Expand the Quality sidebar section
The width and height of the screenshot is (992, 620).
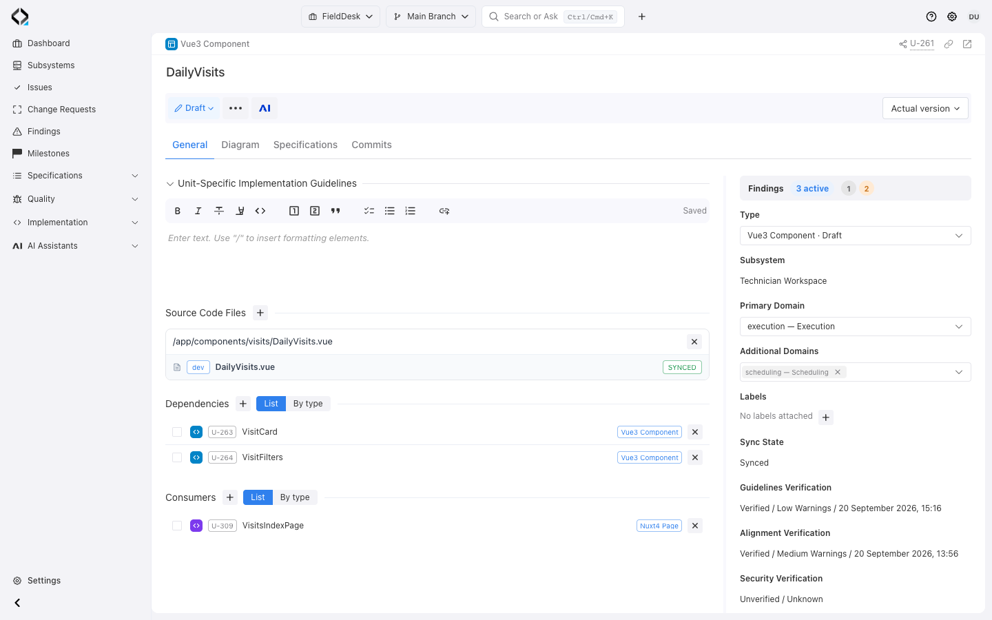76,199
